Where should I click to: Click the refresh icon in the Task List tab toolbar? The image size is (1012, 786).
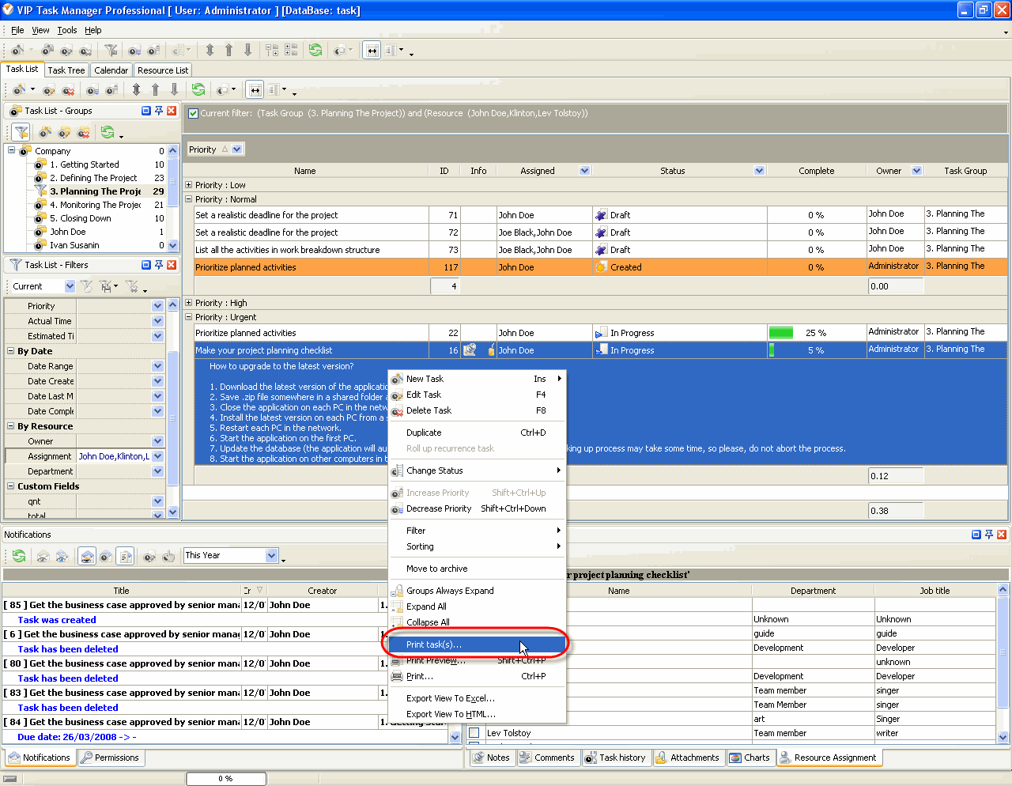pyautogui.click(x=198, y=89)
